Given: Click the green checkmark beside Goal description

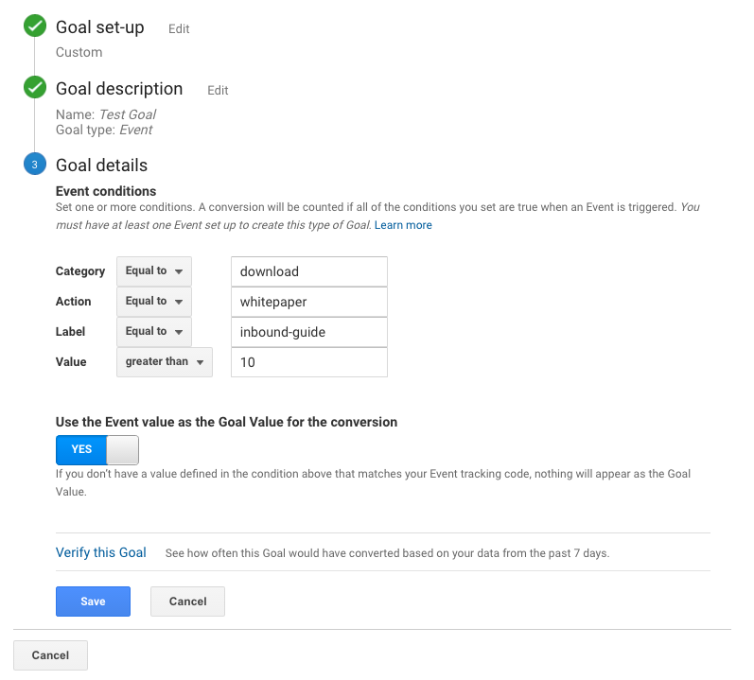Looking at the screenshot, I should coord(35,89).
